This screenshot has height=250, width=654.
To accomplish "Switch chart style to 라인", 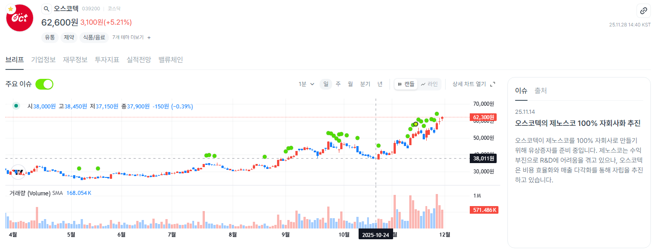I will [429, 84].
